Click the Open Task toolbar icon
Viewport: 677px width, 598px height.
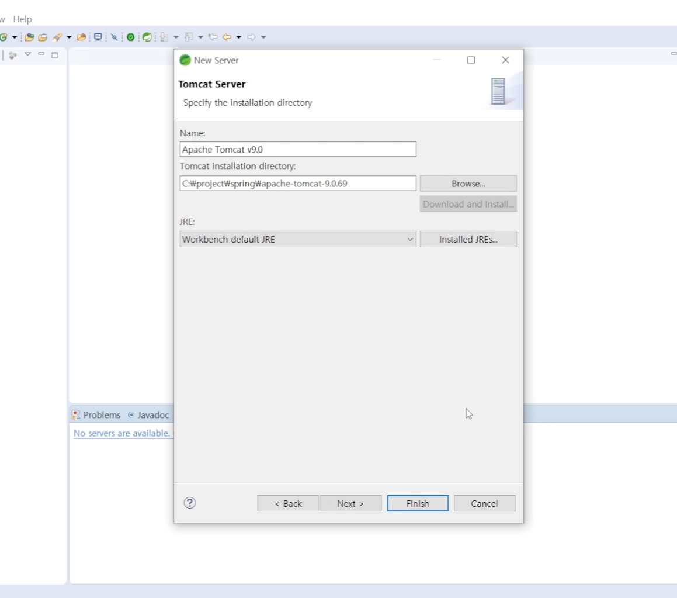click(x=43, y=37)
